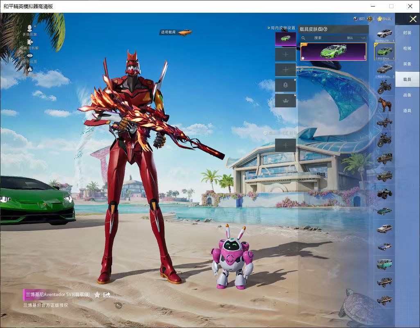This screenshot has width=420, height=328.
Task: Switch to the 载具 tab
Action: [x=407, y=80]
